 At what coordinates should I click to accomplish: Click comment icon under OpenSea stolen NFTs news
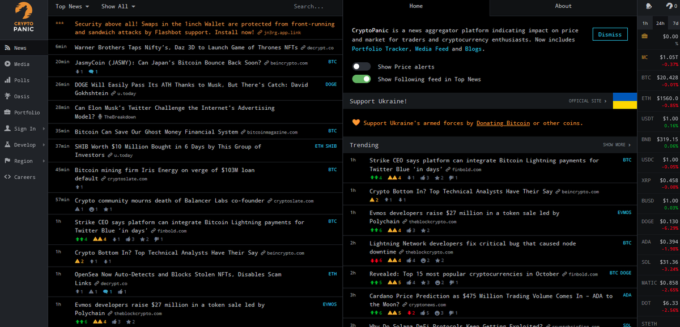[x=105, y=292]
